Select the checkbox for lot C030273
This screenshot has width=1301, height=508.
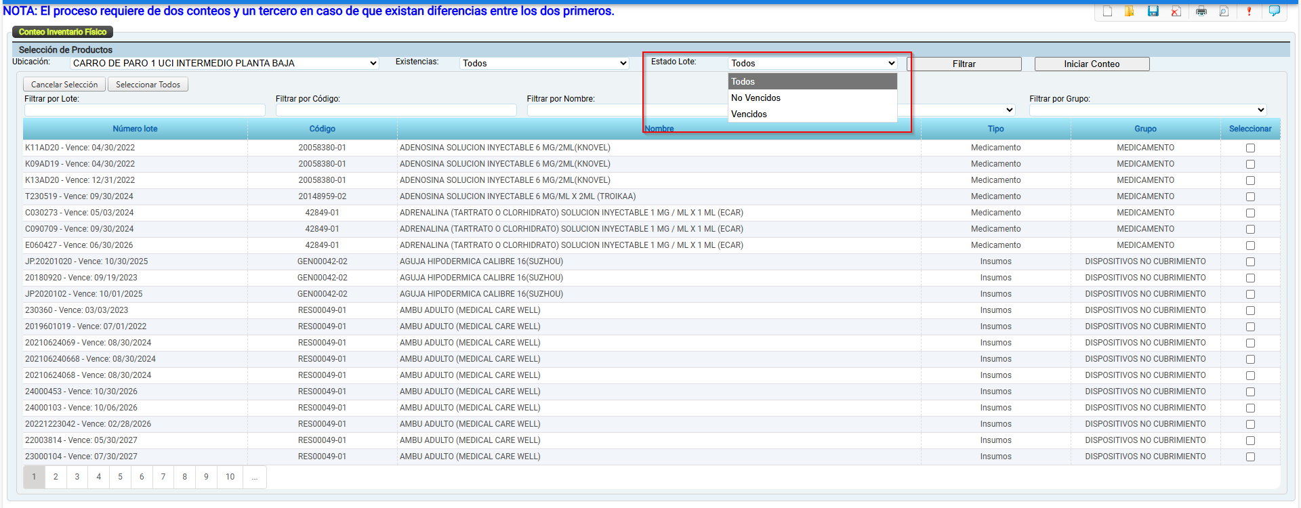click(x=1250, y=213)
